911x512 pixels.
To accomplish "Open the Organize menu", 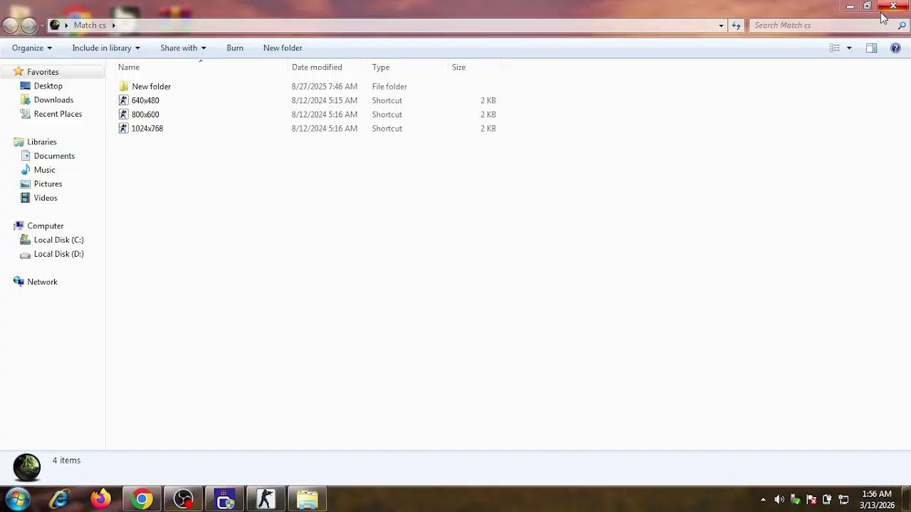I will coord(32,48).
